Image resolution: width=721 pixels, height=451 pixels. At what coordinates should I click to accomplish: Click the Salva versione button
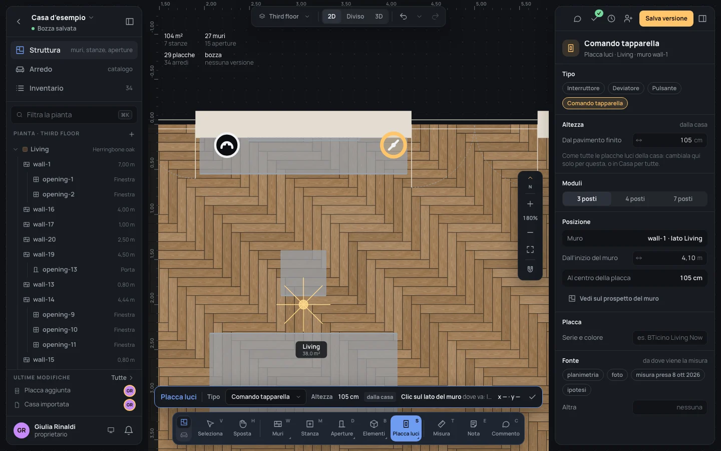coord(666,19)
